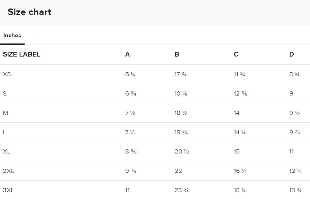Image resolution: width=310 pixels, height=199 pixels.
Task: Click the XS measurement A value 6 ¼
Action: coord(130,74)
